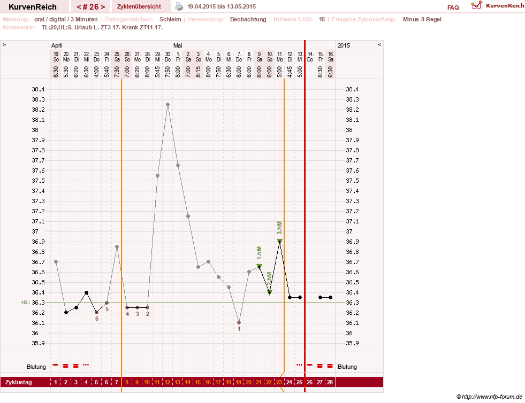Screen dimensions: 525x403
Task: Select the 2.hM marker triangle on day 22
Action: [x=270, y=293]
